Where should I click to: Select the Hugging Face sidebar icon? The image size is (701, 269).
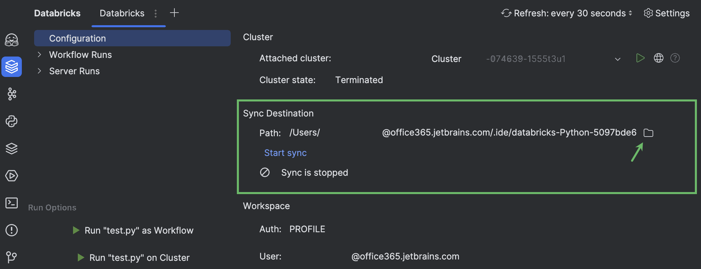12,39
